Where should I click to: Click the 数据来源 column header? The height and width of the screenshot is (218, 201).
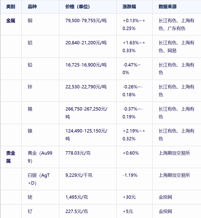168,7
